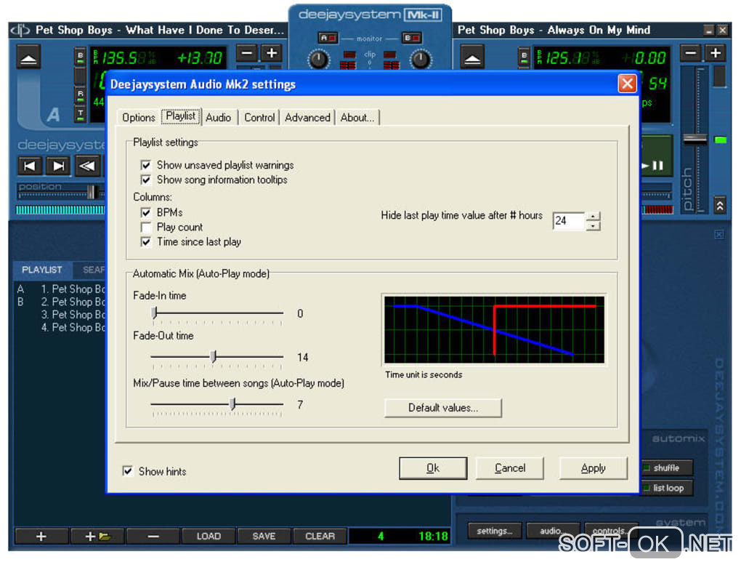Switch to the Audio tab
The width and height of the screenshot is (741, 562).
click(219, 117)
